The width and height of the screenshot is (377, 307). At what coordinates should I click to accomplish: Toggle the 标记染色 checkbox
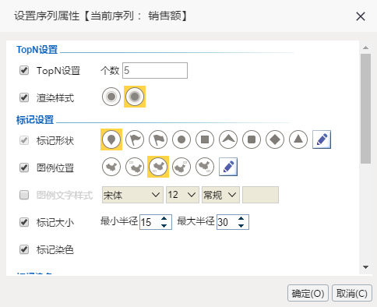pos(24,249)
